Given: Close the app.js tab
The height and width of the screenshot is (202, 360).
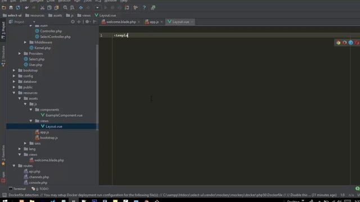Looking at the screenshot, I should coord(161,22).
